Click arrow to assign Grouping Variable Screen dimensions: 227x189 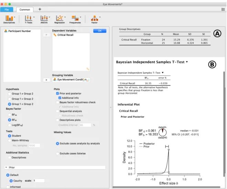pos(46,80)
